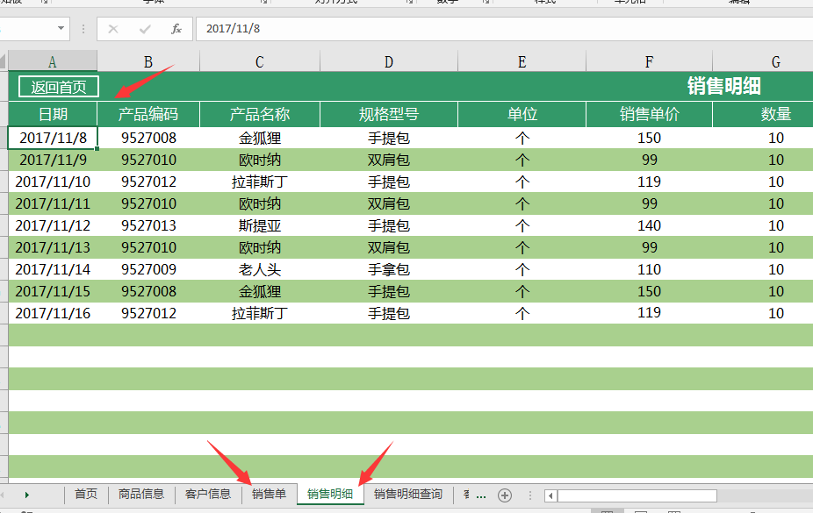
Task: Click the 单位 header cell
Action: tap(522, 114)
